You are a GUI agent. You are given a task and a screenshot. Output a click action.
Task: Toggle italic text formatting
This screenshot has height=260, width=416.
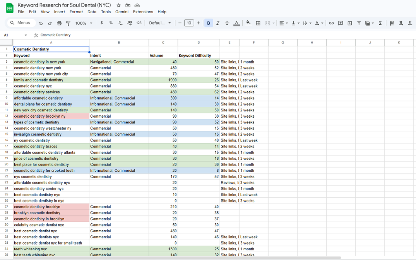pos(218,23)
